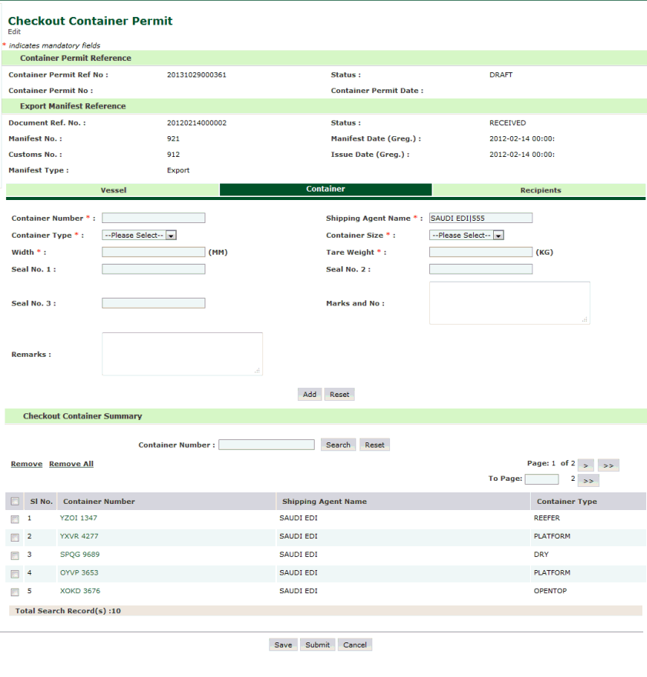
Task: Click the Search button for container number
Action: [x=338, y=445]
